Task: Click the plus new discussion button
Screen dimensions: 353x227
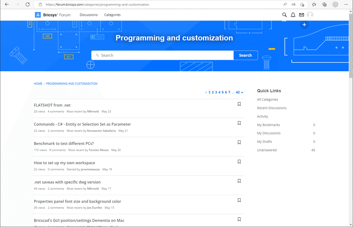Action: (x=304, y=25)
